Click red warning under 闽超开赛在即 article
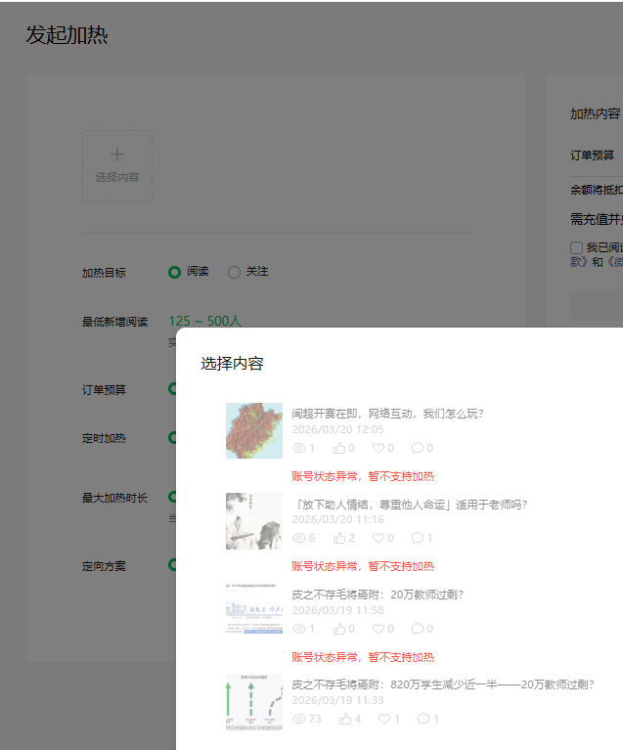The image size is (623, 750). point(363,476)
